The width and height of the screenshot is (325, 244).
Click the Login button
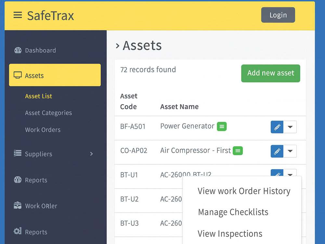coord(278,15)
